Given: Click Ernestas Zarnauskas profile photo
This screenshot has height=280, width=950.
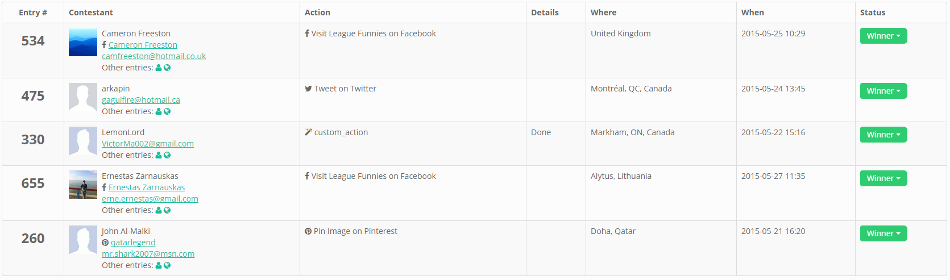Looking at the screenshot, I should tap(83, 185).
